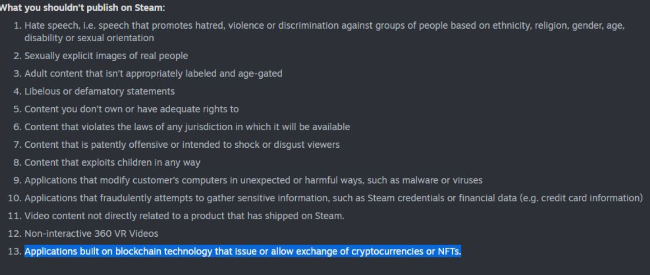Click the list number 13
Screen dimensions: 650x275
(x=14, y=252)
